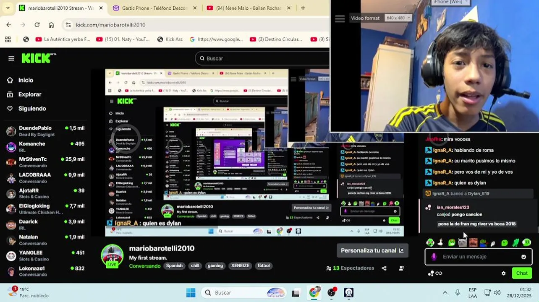The height and width of the screenshot is (302, 539).
Task: Open DuendePablo's channel in the sidebar
Action: pyautogui.click(x=45, y=131)
